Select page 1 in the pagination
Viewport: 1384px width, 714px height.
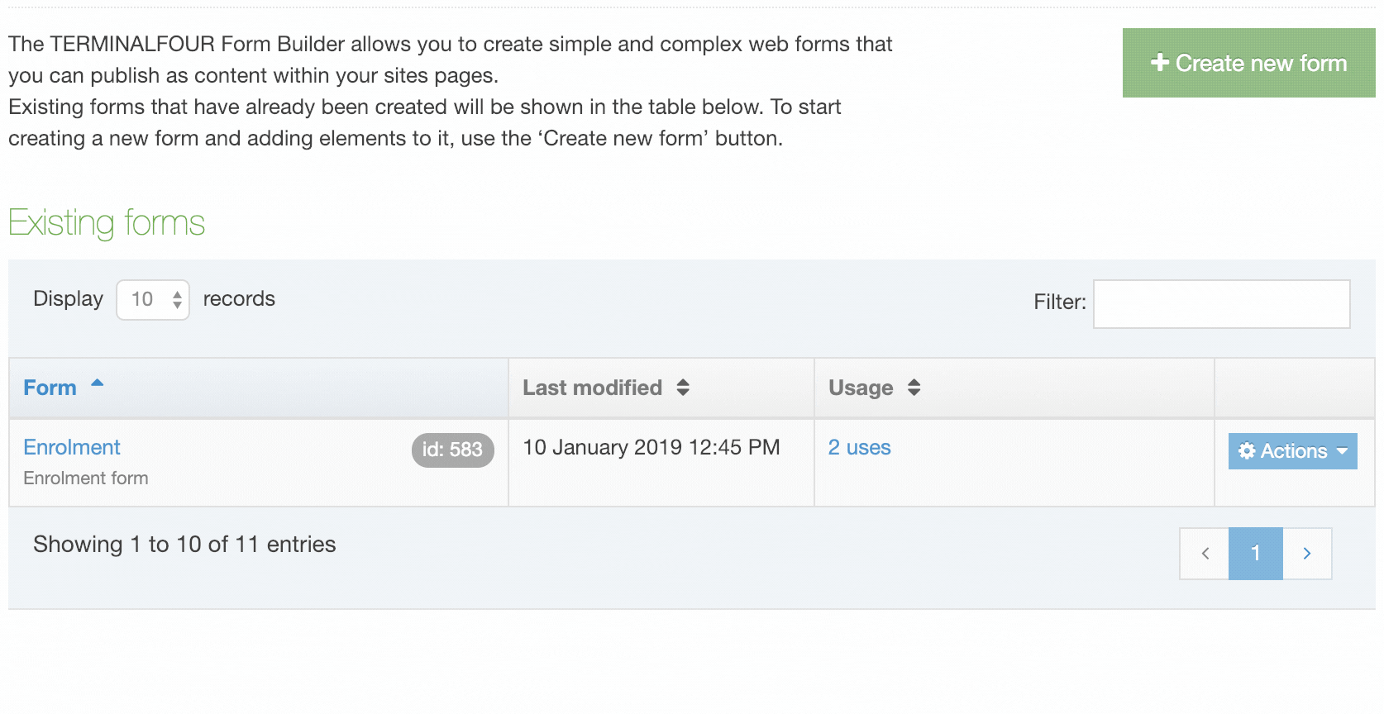coord(1255,554)
